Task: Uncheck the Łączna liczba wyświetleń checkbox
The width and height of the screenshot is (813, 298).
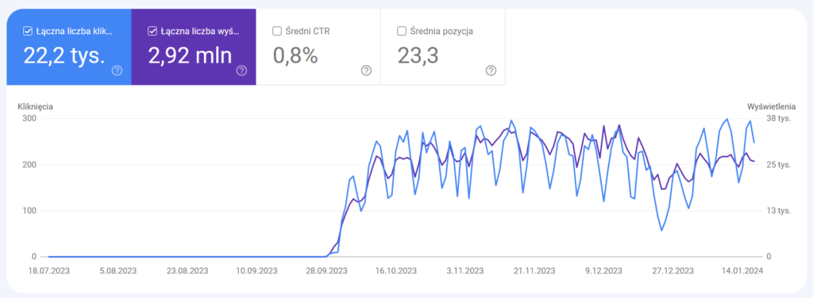Action: [152, 31]
